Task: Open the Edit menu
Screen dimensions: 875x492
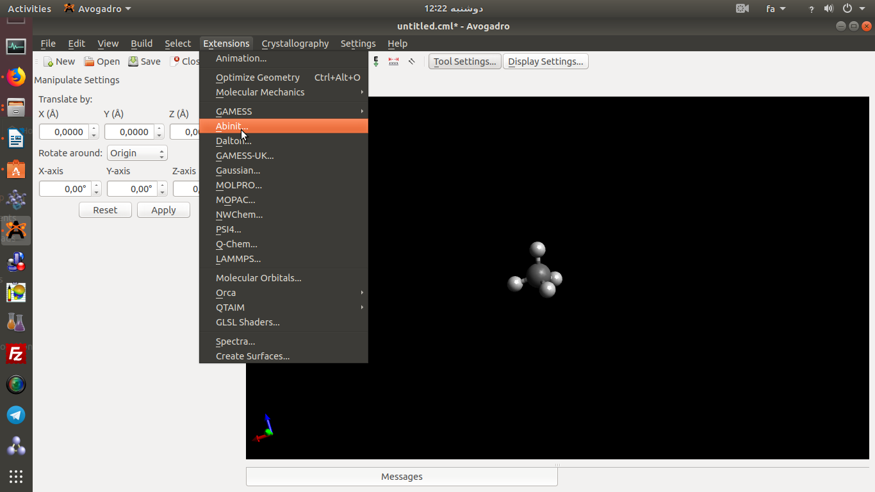Action: coord(77,44)
